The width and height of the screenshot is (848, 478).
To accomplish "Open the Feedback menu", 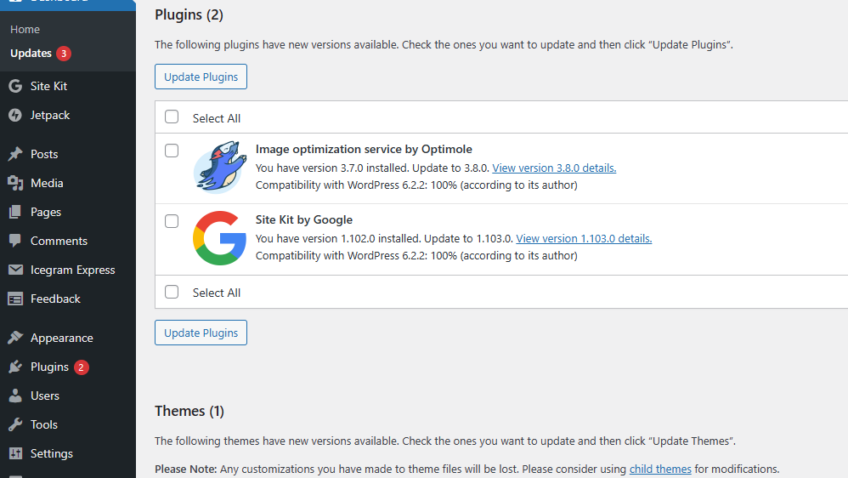I will pos(55,299).
